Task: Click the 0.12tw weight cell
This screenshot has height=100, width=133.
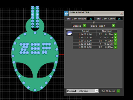Action: coord(109,34)
